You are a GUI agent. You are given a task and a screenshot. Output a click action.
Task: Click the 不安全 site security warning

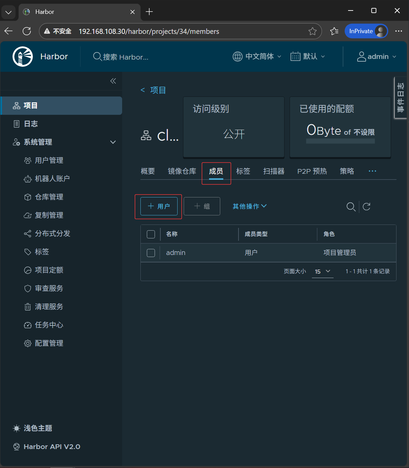click(58, 31)
